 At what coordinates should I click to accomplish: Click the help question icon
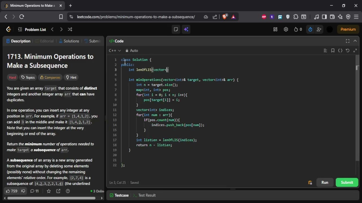click(68, 191)
